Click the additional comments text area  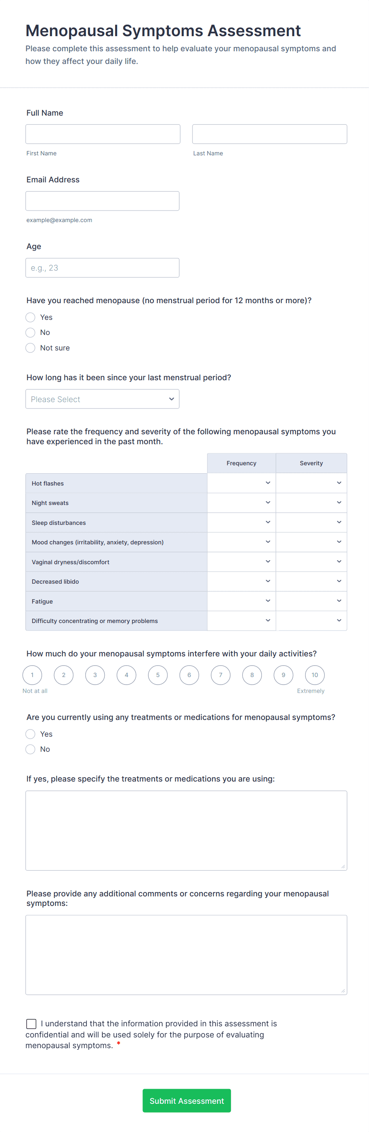click(x=186, y=954)
